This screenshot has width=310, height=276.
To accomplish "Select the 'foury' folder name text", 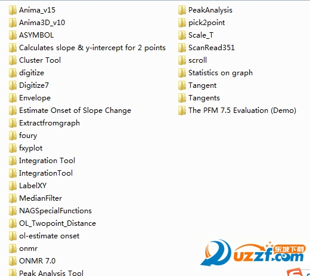I will coord(28,136).
